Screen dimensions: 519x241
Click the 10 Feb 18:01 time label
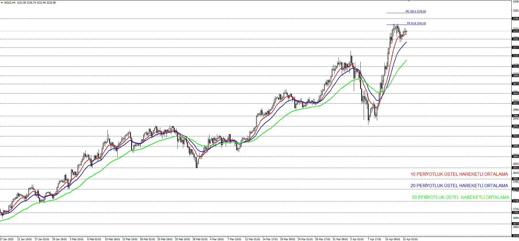(x=112, y=239)
